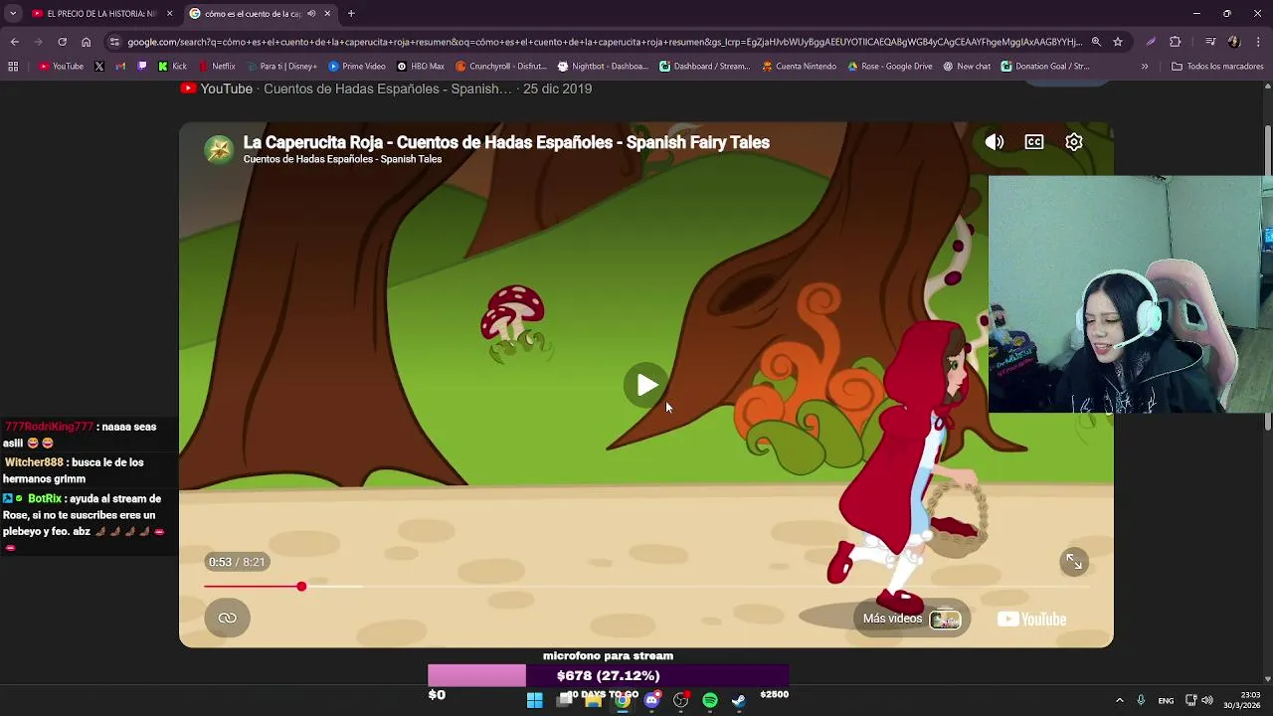Open the ENG language switcher
This screenshot has width=1273, height=716.
pyautogui.click(x=1166, y=701)
